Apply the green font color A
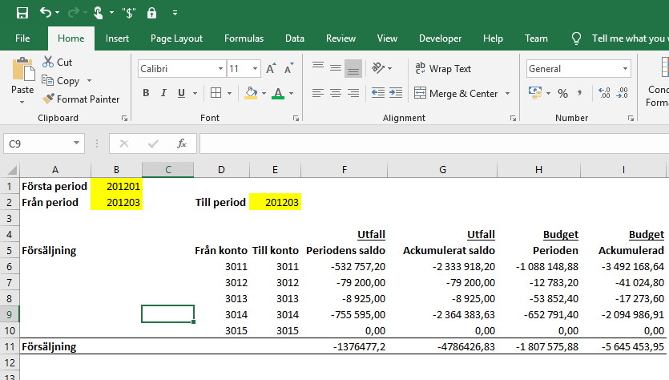This screenshot has height=380, width=669. pyautogui.click(x=278, y=93)
